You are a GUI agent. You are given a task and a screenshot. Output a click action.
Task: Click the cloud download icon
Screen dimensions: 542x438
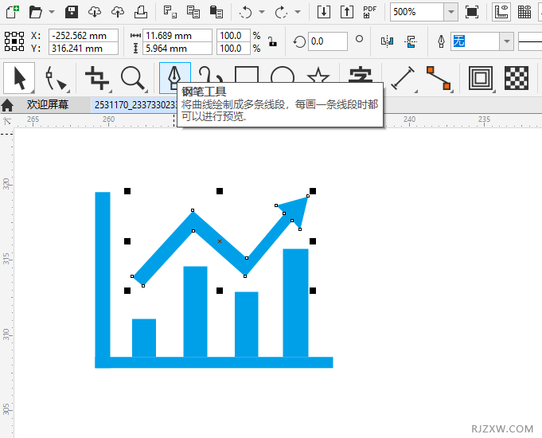click(x=95, y=12)
